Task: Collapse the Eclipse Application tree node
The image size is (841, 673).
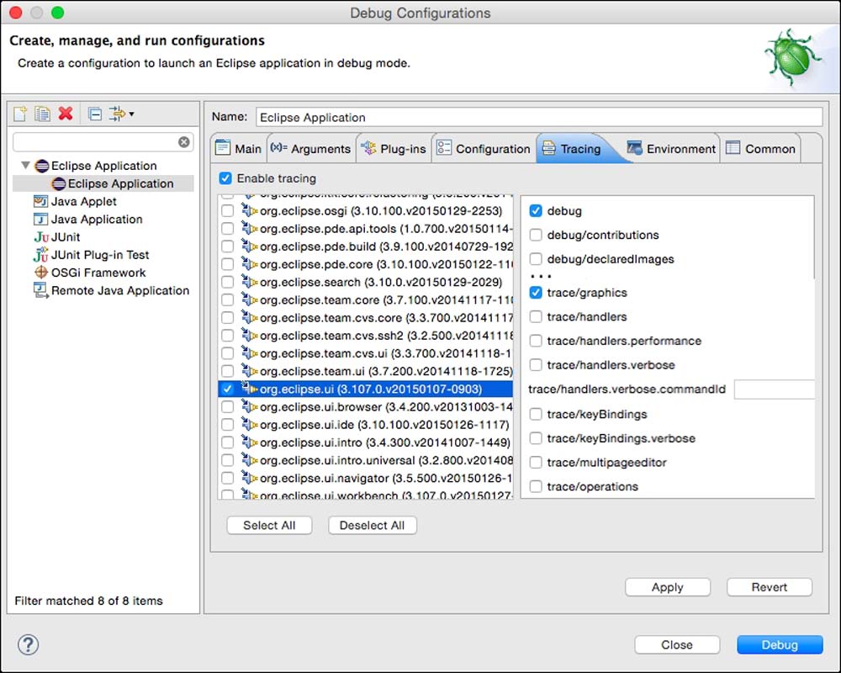Action: pyautogui.click(x=25, y=166)
